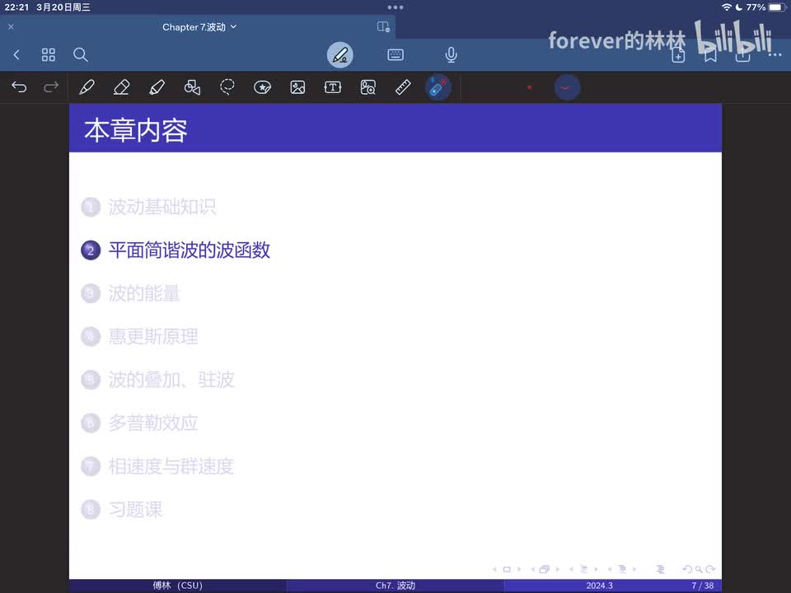Select the Eraser tool
791x593 pixels.
[122, 87]
